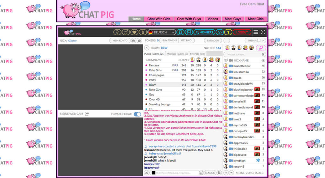Click the dollar sign icon
Viewport: 325px width, 178px height.
coord(143,32)
